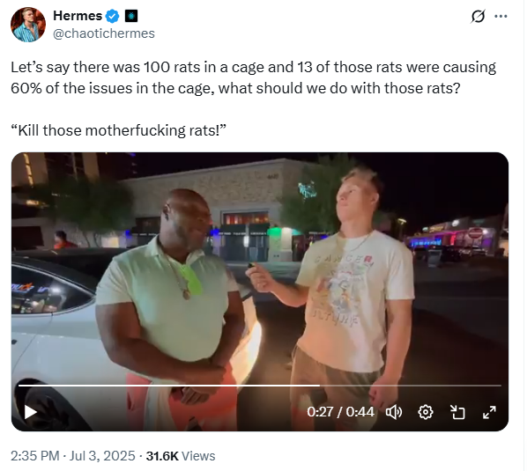This screenshot has width=527, height=471.
Task: Play the video with the play button
Action: point(31,412)
